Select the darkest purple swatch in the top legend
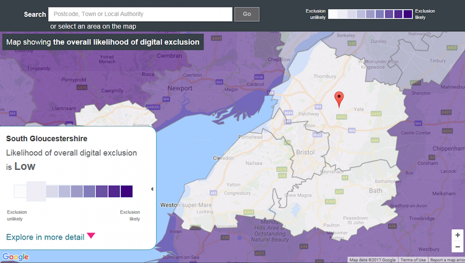465x263 pixels. coord(408,14)
